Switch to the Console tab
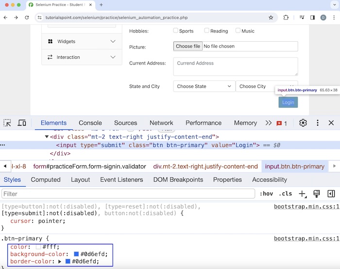 [90, 123]
